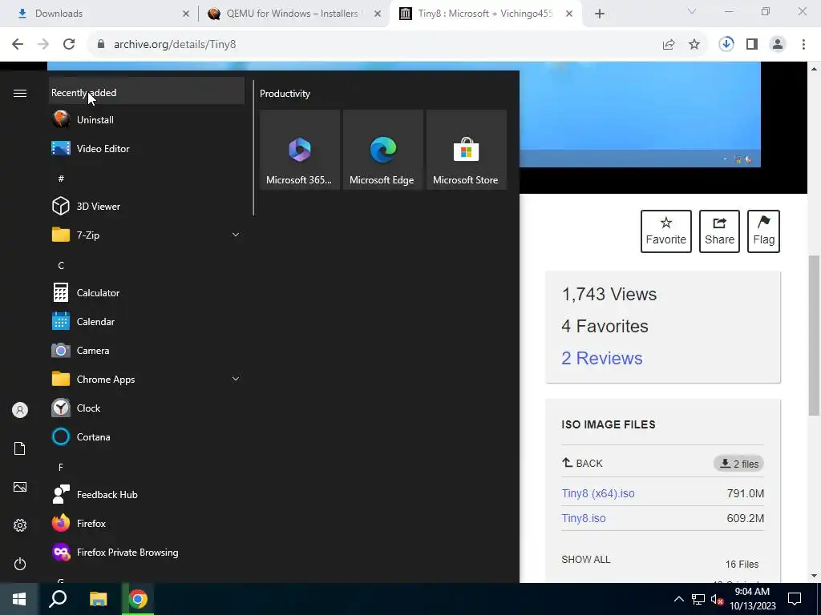The image size is (821, 615).
Task: Click the Power icon in Start sidebar
Action: (20, 564)
